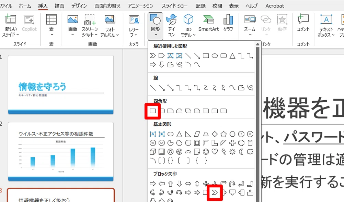Pick the triangle in 最近使用した図形
This screenshot has height=202, width=344.
[232, 56]
